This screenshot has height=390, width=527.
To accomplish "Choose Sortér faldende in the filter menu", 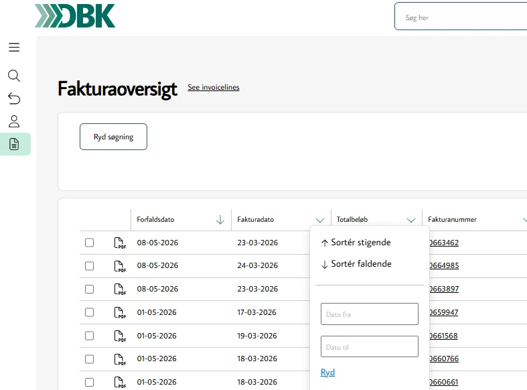I will point(357,264).
